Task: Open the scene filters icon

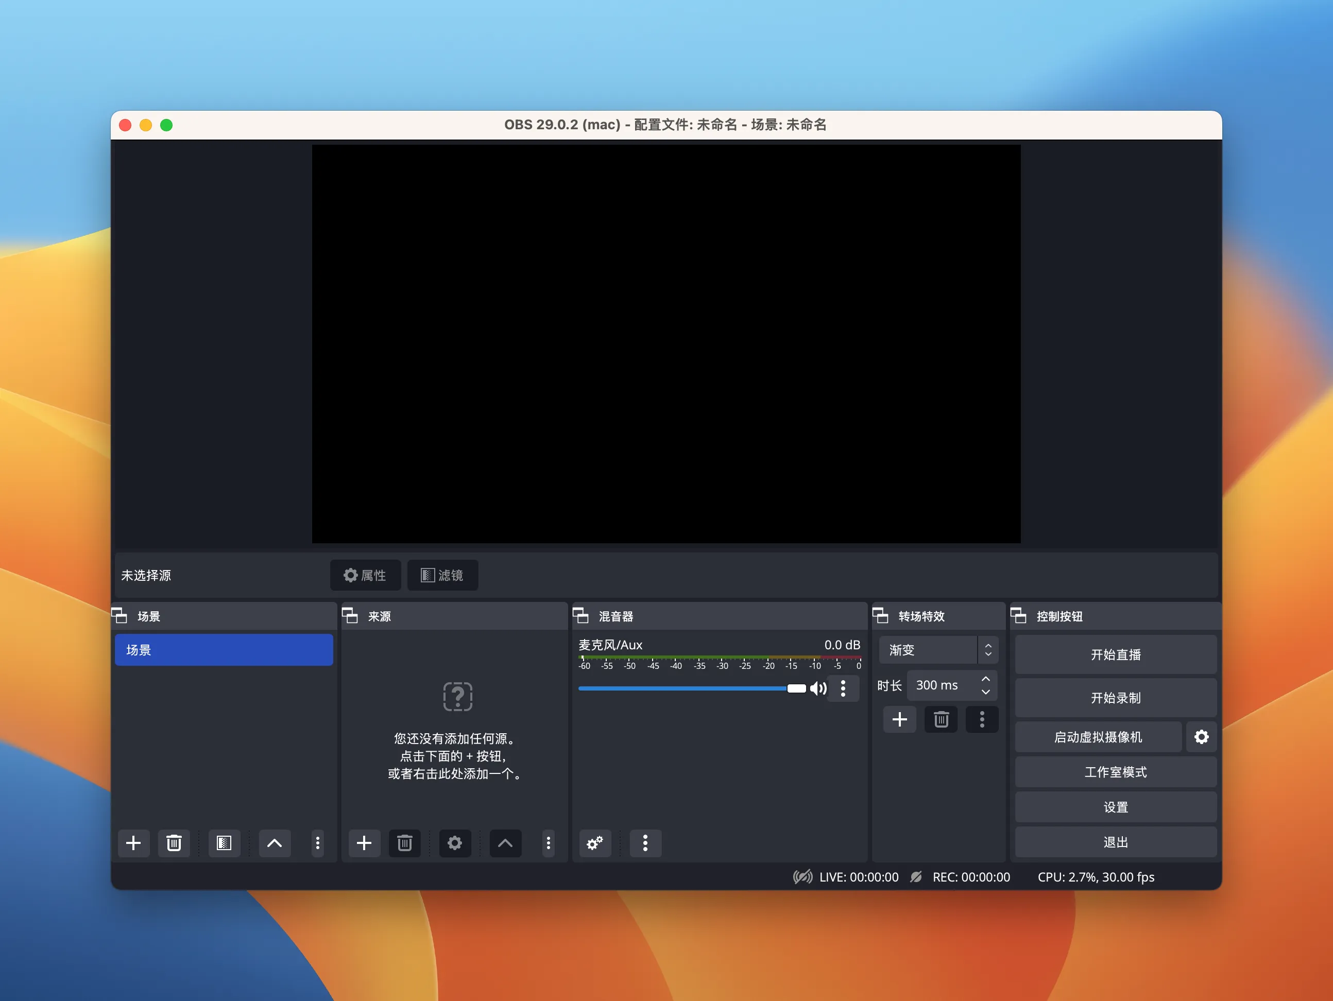Action: 224,843
